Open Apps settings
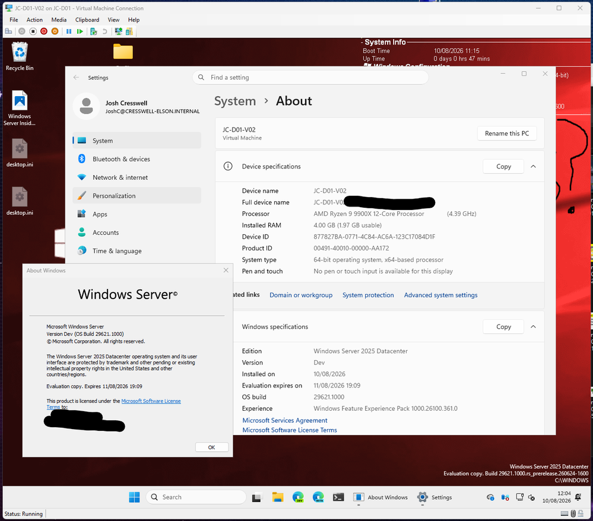Image resolution: width=593 pixels, height=521 pixels. point(137,214)
